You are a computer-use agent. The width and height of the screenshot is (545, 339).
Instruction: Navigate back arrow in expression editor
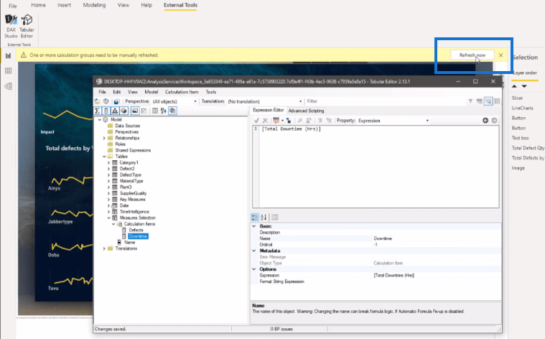pos(485,120)
